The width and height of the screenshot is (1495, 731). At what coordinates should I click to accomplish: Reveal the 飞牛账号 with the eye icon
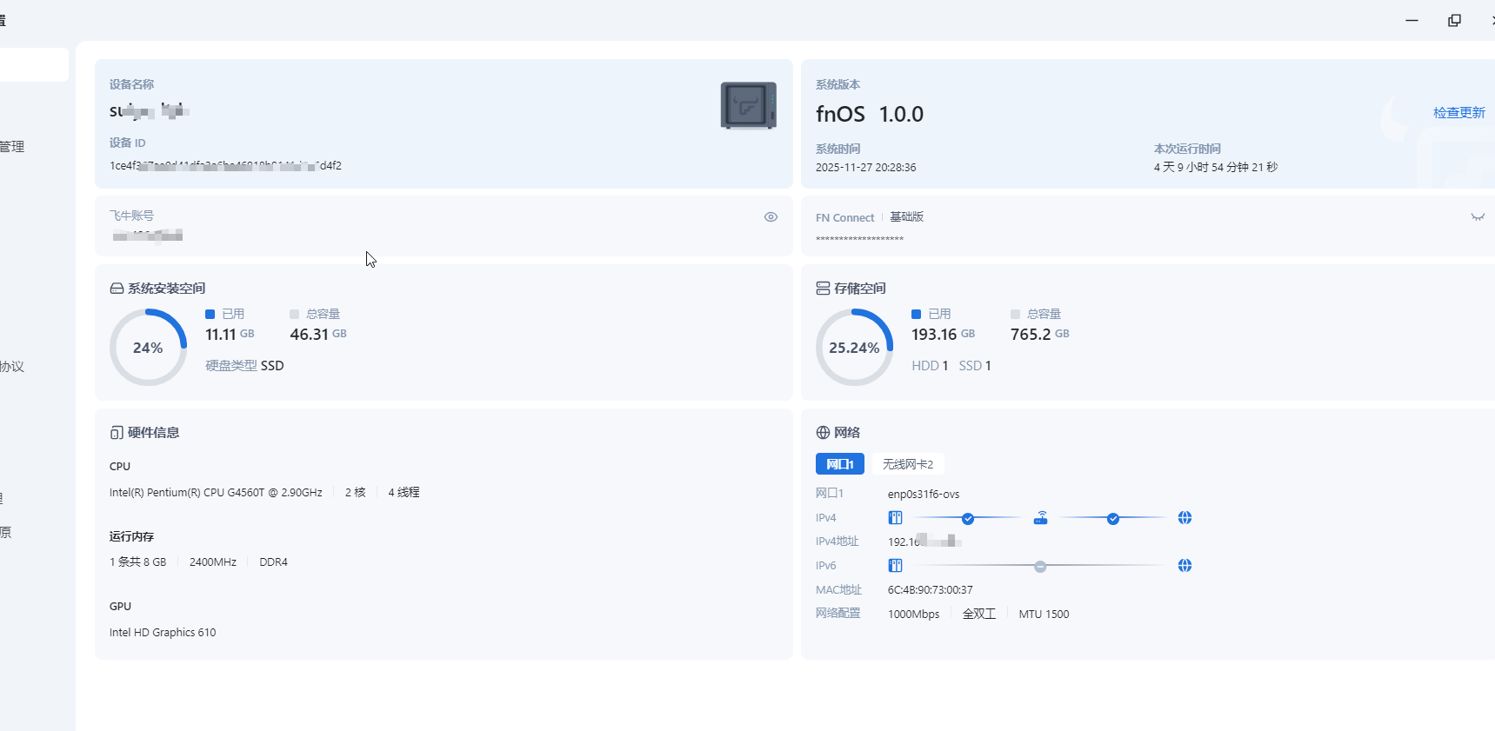click(771, 217)
